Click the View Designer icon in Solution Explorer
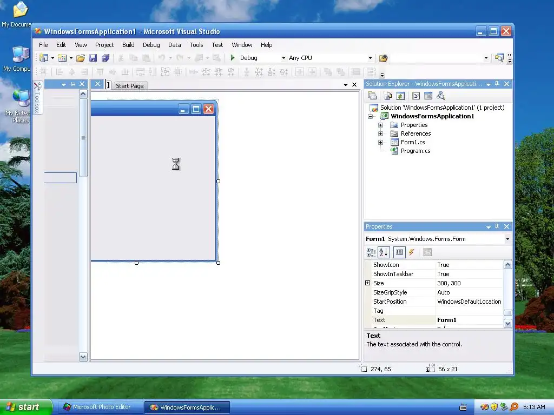The width and height of the screenshot is (554, 415). click(x=428, y=96)
